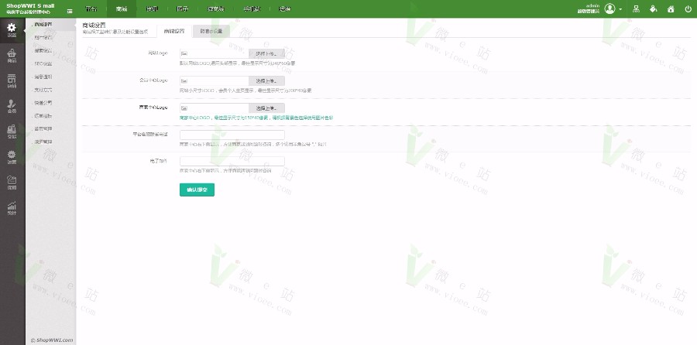Click the upload button for 商家中心Logo
The width and height of the screenshot is (697, 345).
[266, 108]
